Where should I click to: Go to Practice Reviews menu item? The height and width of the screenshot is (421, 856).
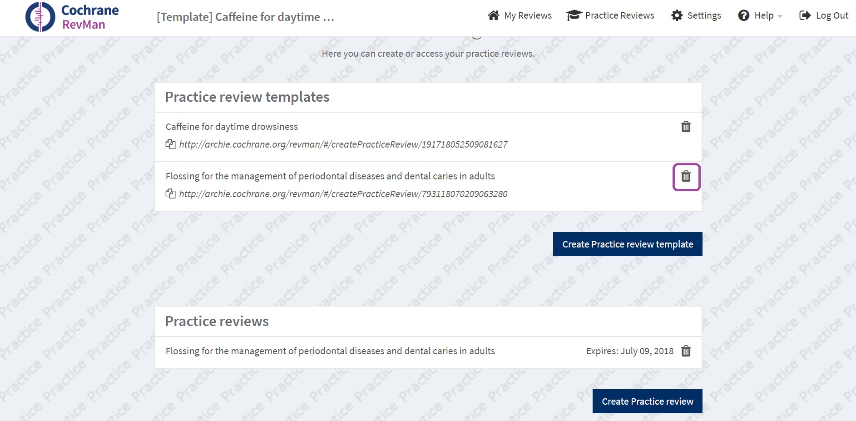click(x=619, y=15)
